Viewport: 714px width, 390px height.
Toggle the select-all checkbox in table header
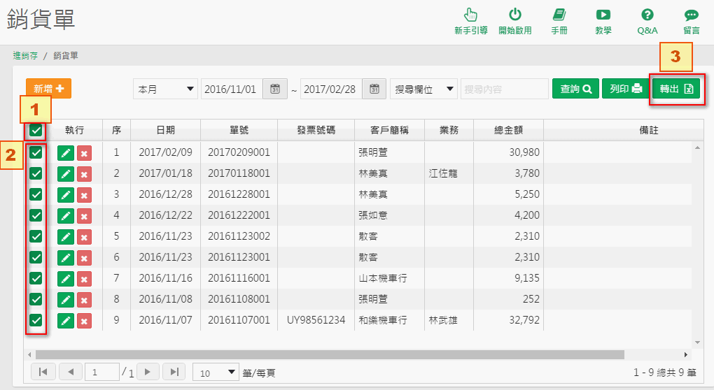(36, 131)
